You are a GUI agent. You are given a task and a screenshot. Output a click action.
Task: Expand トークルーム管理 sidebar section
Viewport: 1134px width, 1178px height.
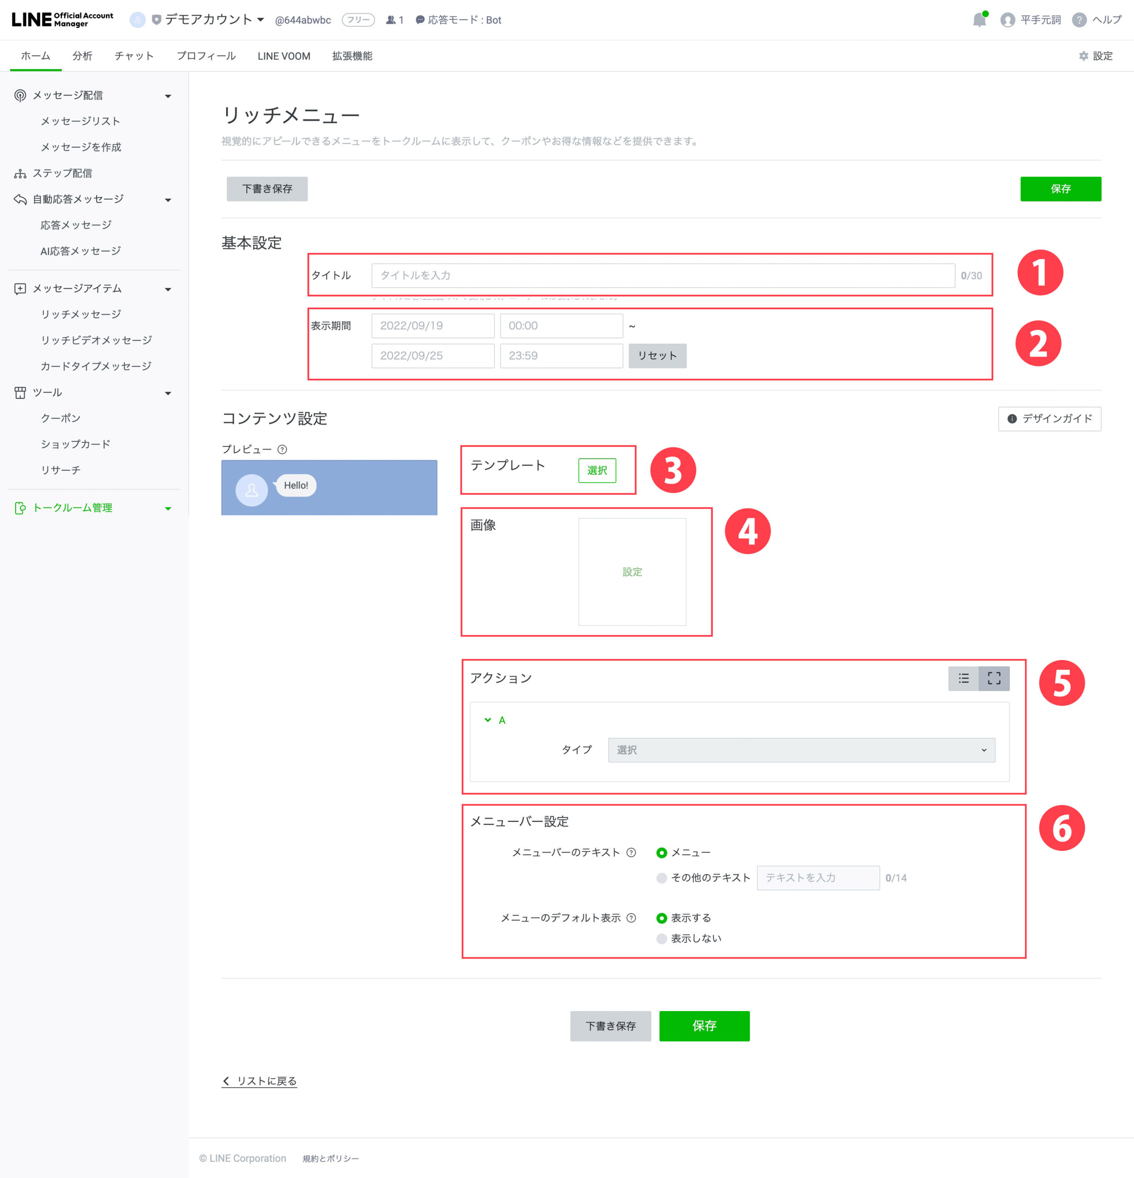coord(168,509)
